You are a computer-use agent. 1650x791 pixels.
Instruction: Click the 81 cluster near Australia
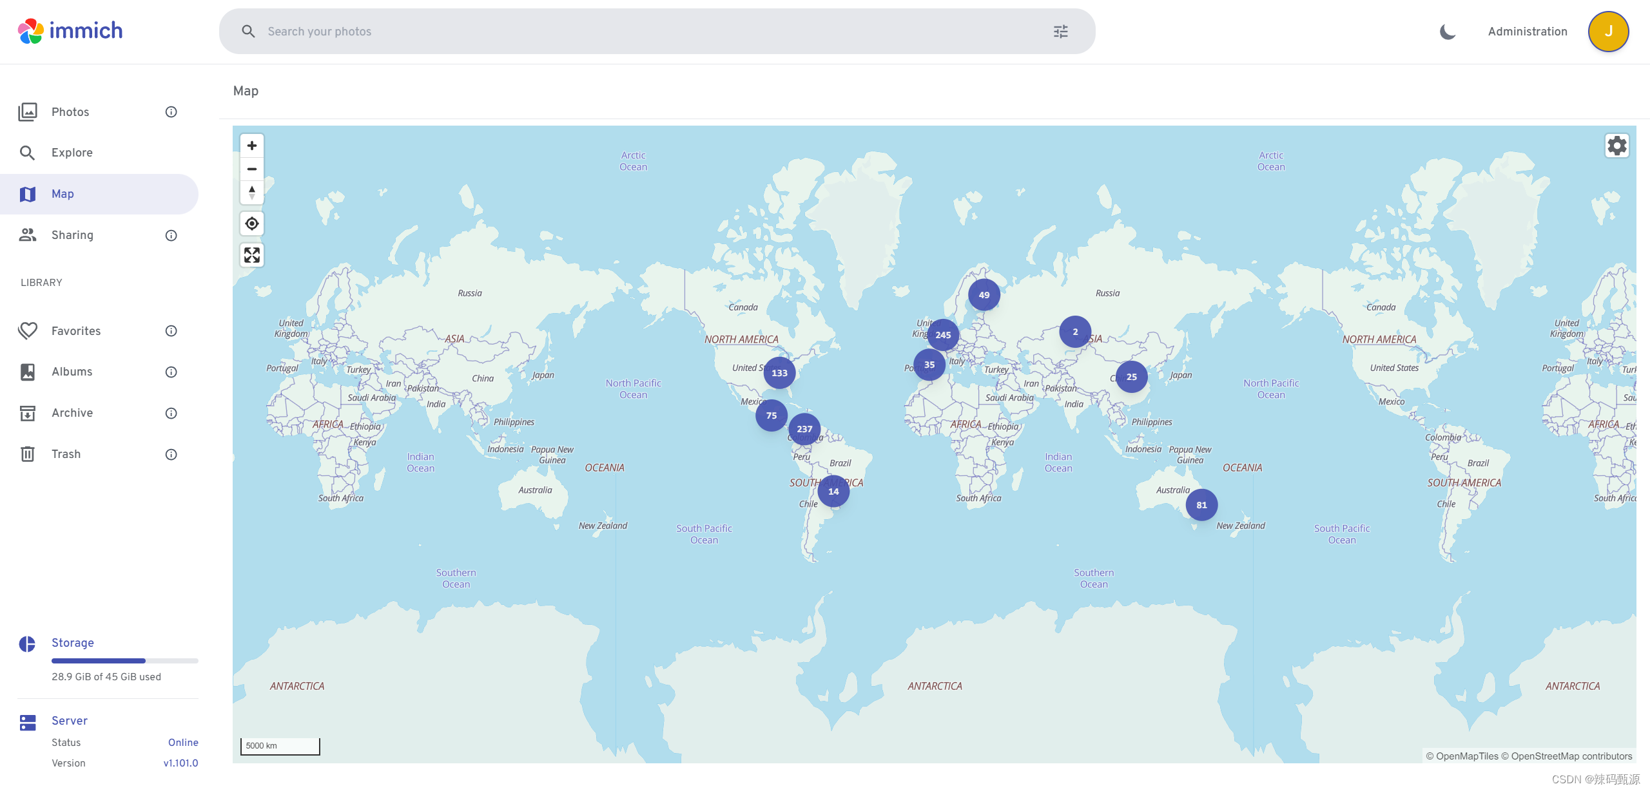[x=1201, y=505]
